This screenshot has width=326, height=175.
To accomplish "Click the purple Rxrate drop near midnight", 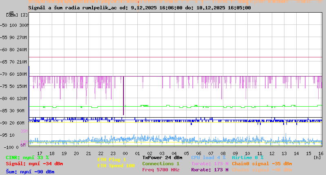I will coord(123,98).
